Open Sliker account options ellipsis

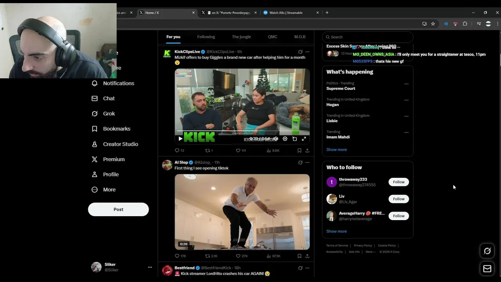point(150,267)
